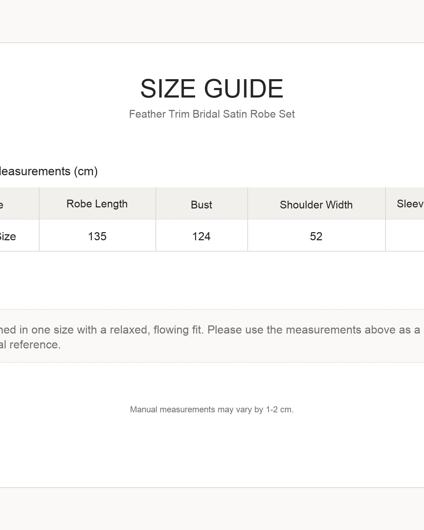This screenshot has height=530, width=424.
Task: Click the SIZE GUIDE heading
Action: pos(212,88)
